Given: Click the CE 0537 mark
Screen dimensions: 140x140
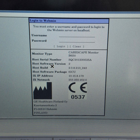Looking at the screenshot, I should 78,91.
